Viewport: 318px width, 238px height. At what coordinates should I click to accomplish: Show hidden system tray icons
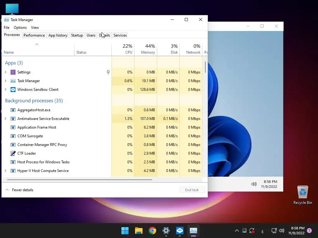237,231
